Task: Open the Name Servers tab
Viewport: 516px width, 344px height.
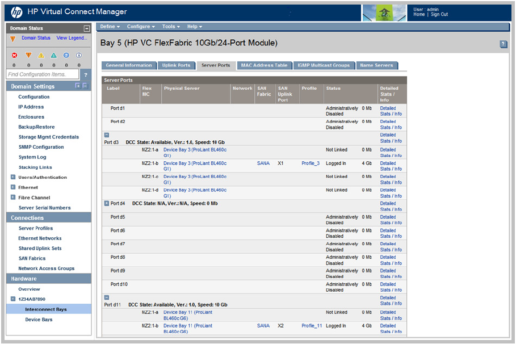Action: 376,65
